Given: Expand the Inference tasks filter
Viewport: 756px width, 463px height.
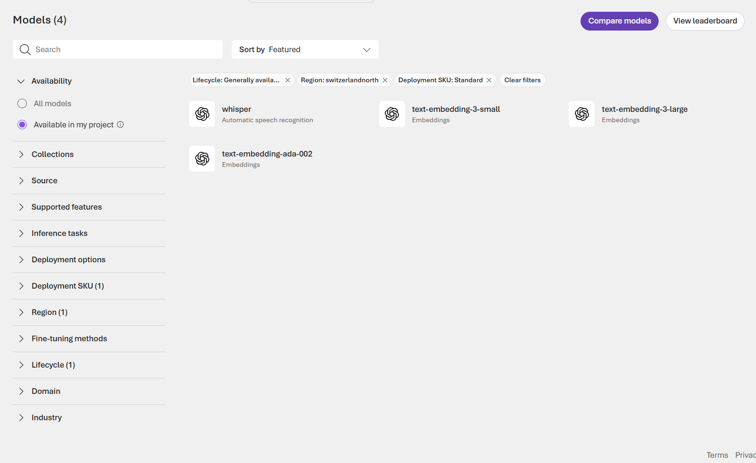Looking at the screenshot, I should click(89, 234).
